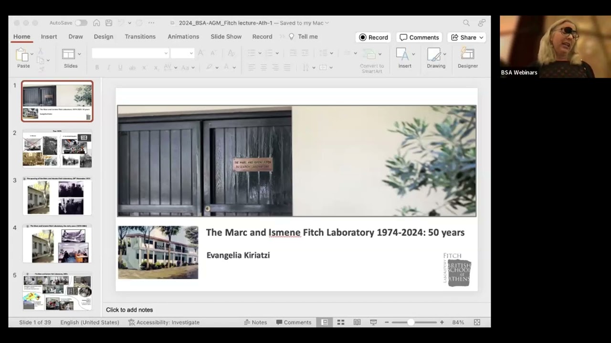
Task: Toggle the Notes pane
Action: (x=255, y=323)
